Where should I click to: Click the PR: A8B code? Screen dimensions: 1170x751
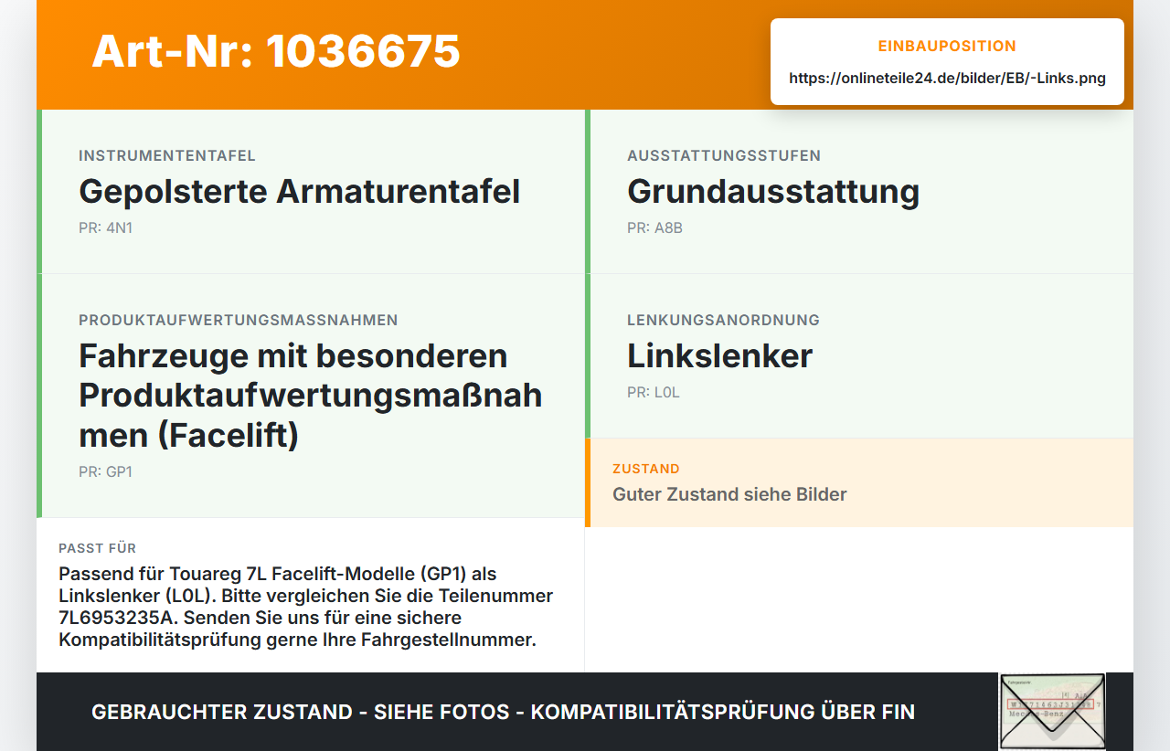[x=654, y=227]
